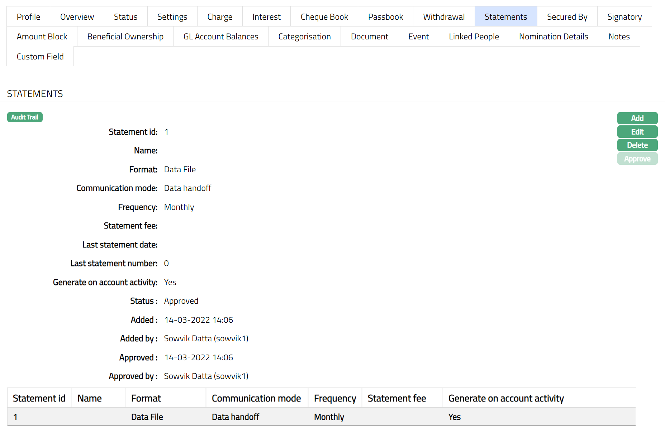This screenshot has width=665, height=433.
Task: Click the Add statement button
Action: [x=637, y=118]
